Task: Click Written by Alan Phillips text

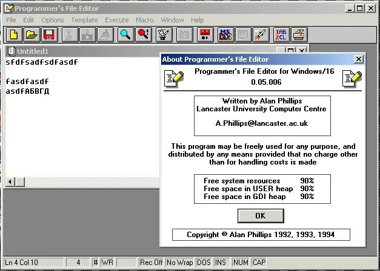Action: point(262,100)
